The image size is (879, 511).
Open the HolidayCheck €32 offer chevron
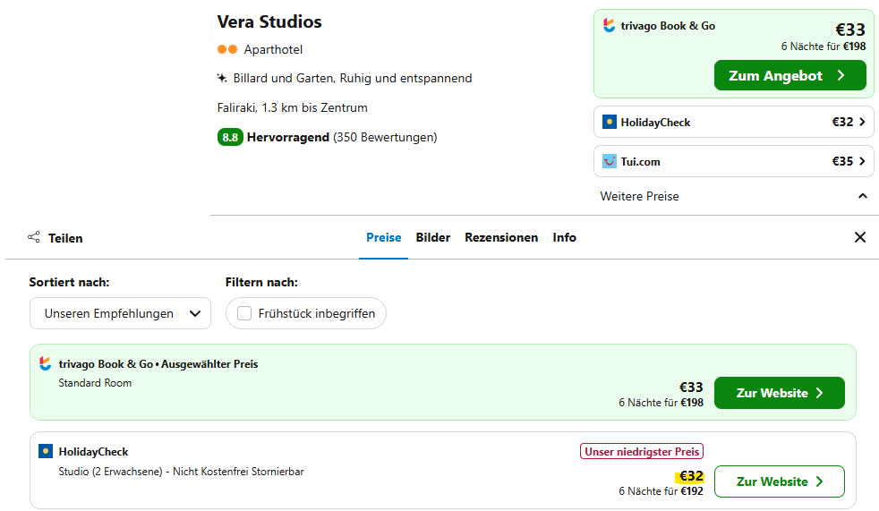[862, 122]
